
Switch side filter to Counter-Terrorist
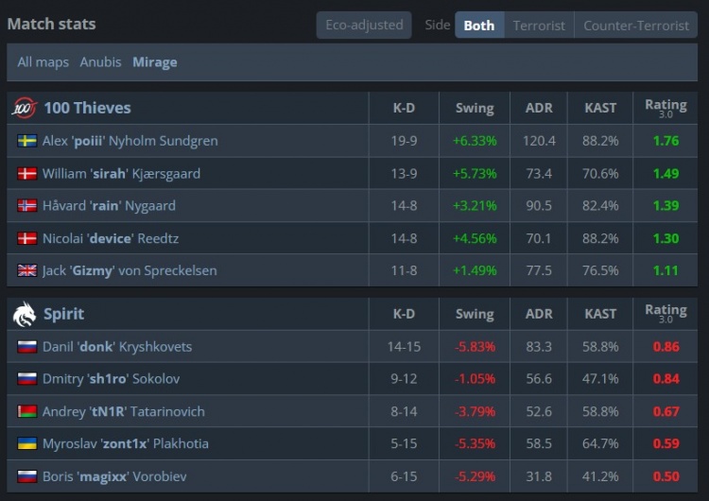pos(636,26)
